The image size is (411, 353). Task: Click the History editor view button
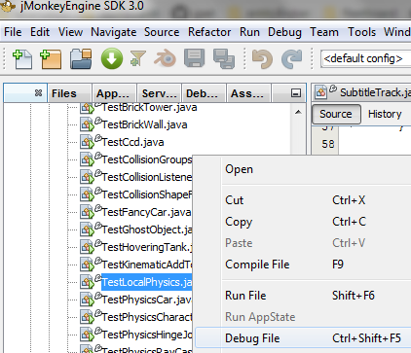pos(385,114)
